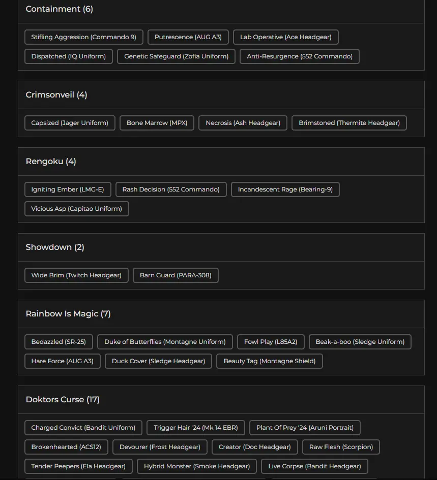437x480 pixels.
Task: Click the Rainbow Is Magic (7) heading
Action: [x=68, y=314]
